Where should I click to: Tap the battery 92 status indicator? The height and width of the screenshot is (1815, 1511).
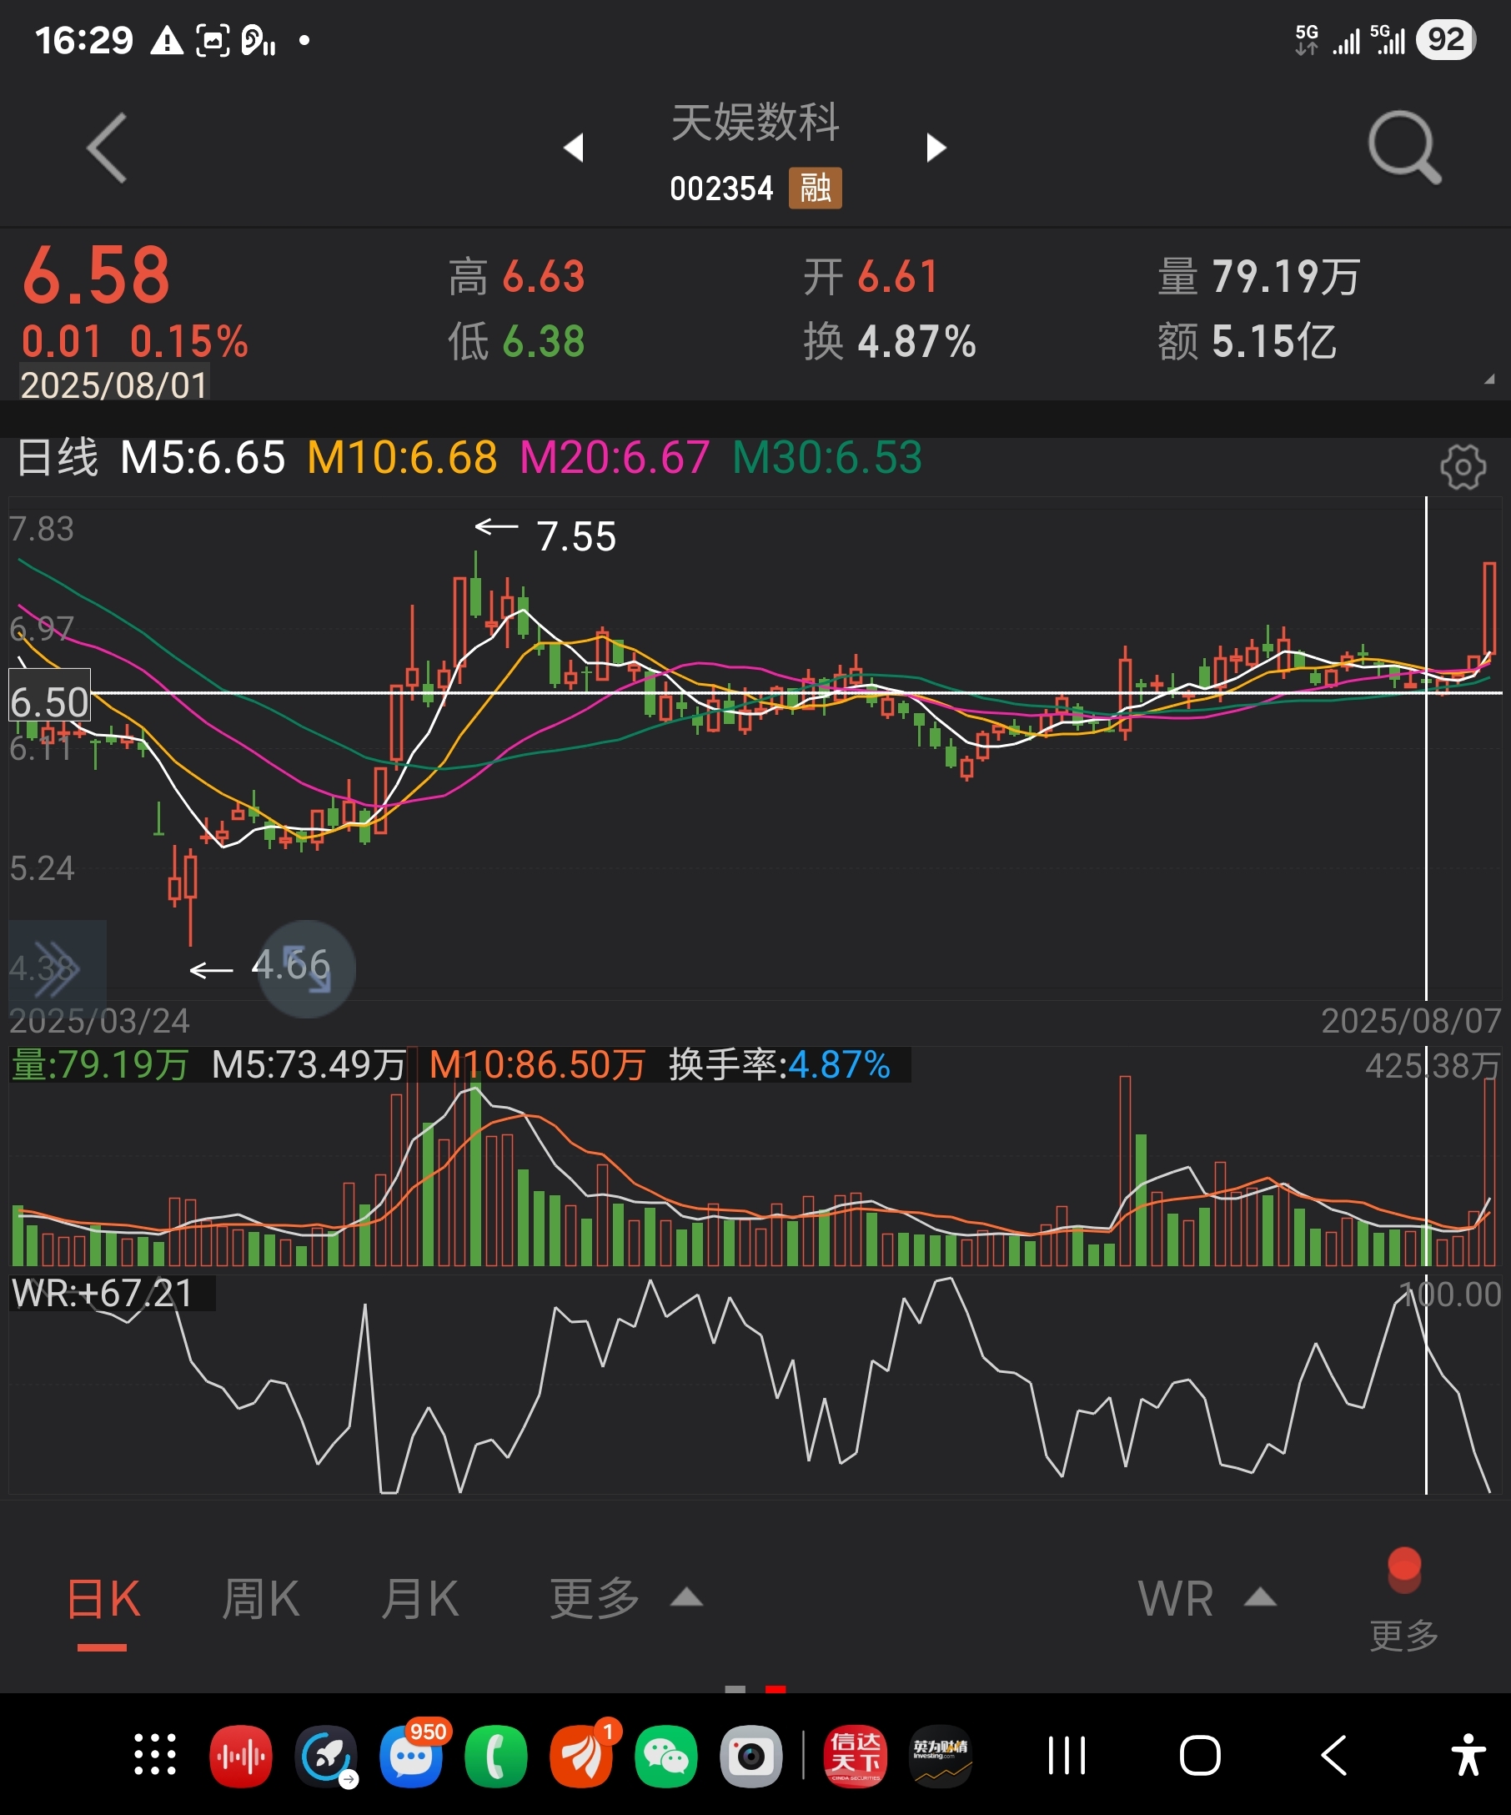pyautogui.click(x=1445, y=40)
